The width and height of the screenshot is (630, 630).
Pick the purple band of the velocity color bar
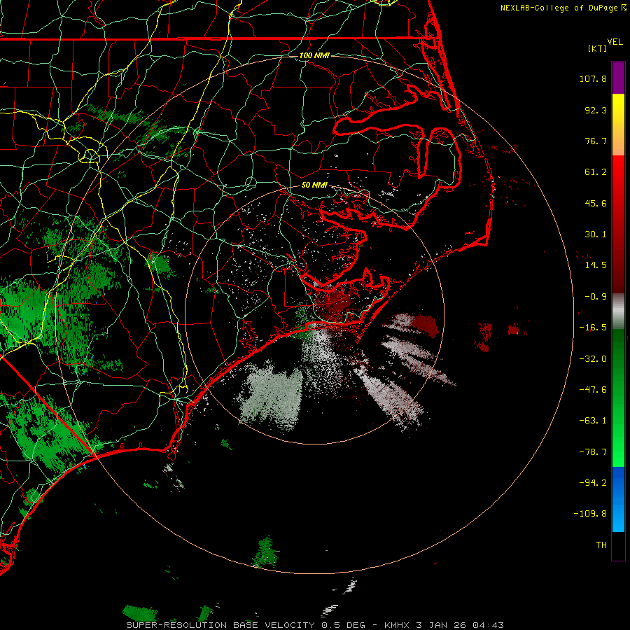[x=618, y=78]
